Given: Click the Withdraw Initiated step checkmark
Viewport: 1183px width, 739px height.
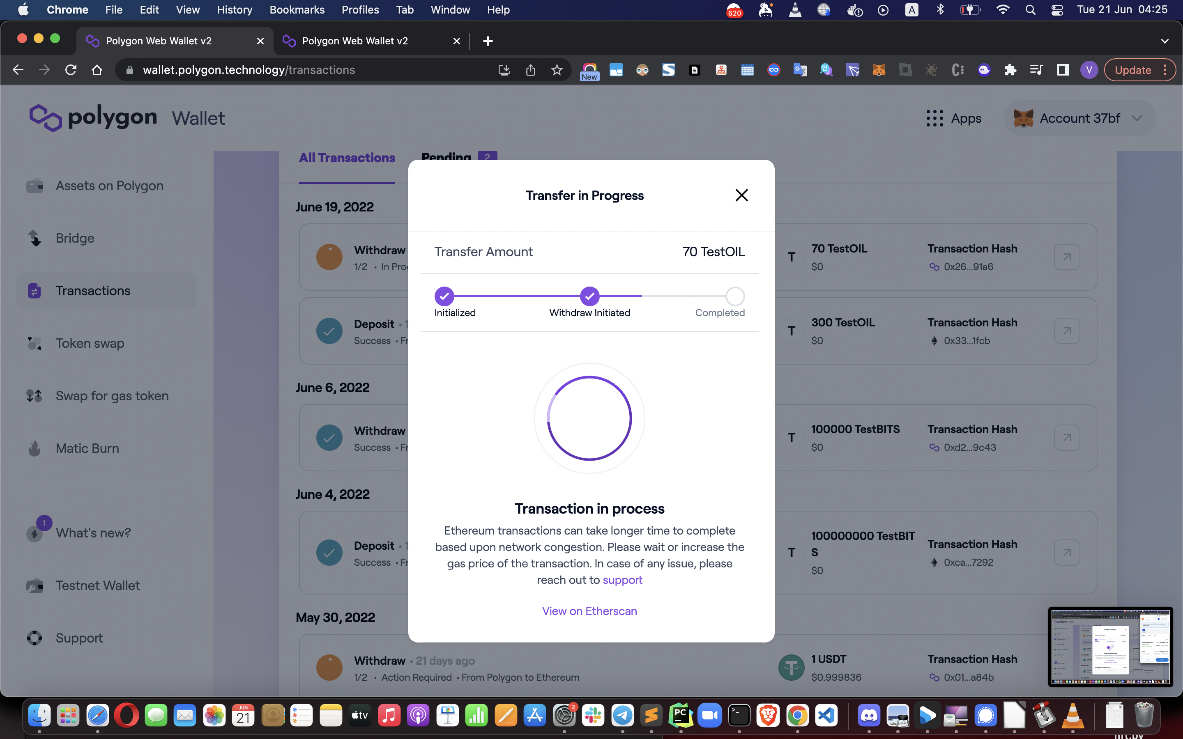Looking at the screenshot, I should pos(589,296).
